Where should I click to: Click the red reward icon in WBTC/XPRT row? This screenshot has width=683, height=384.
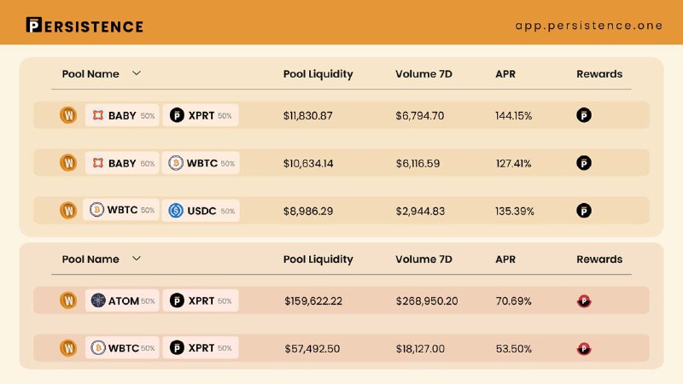point(584,348)
